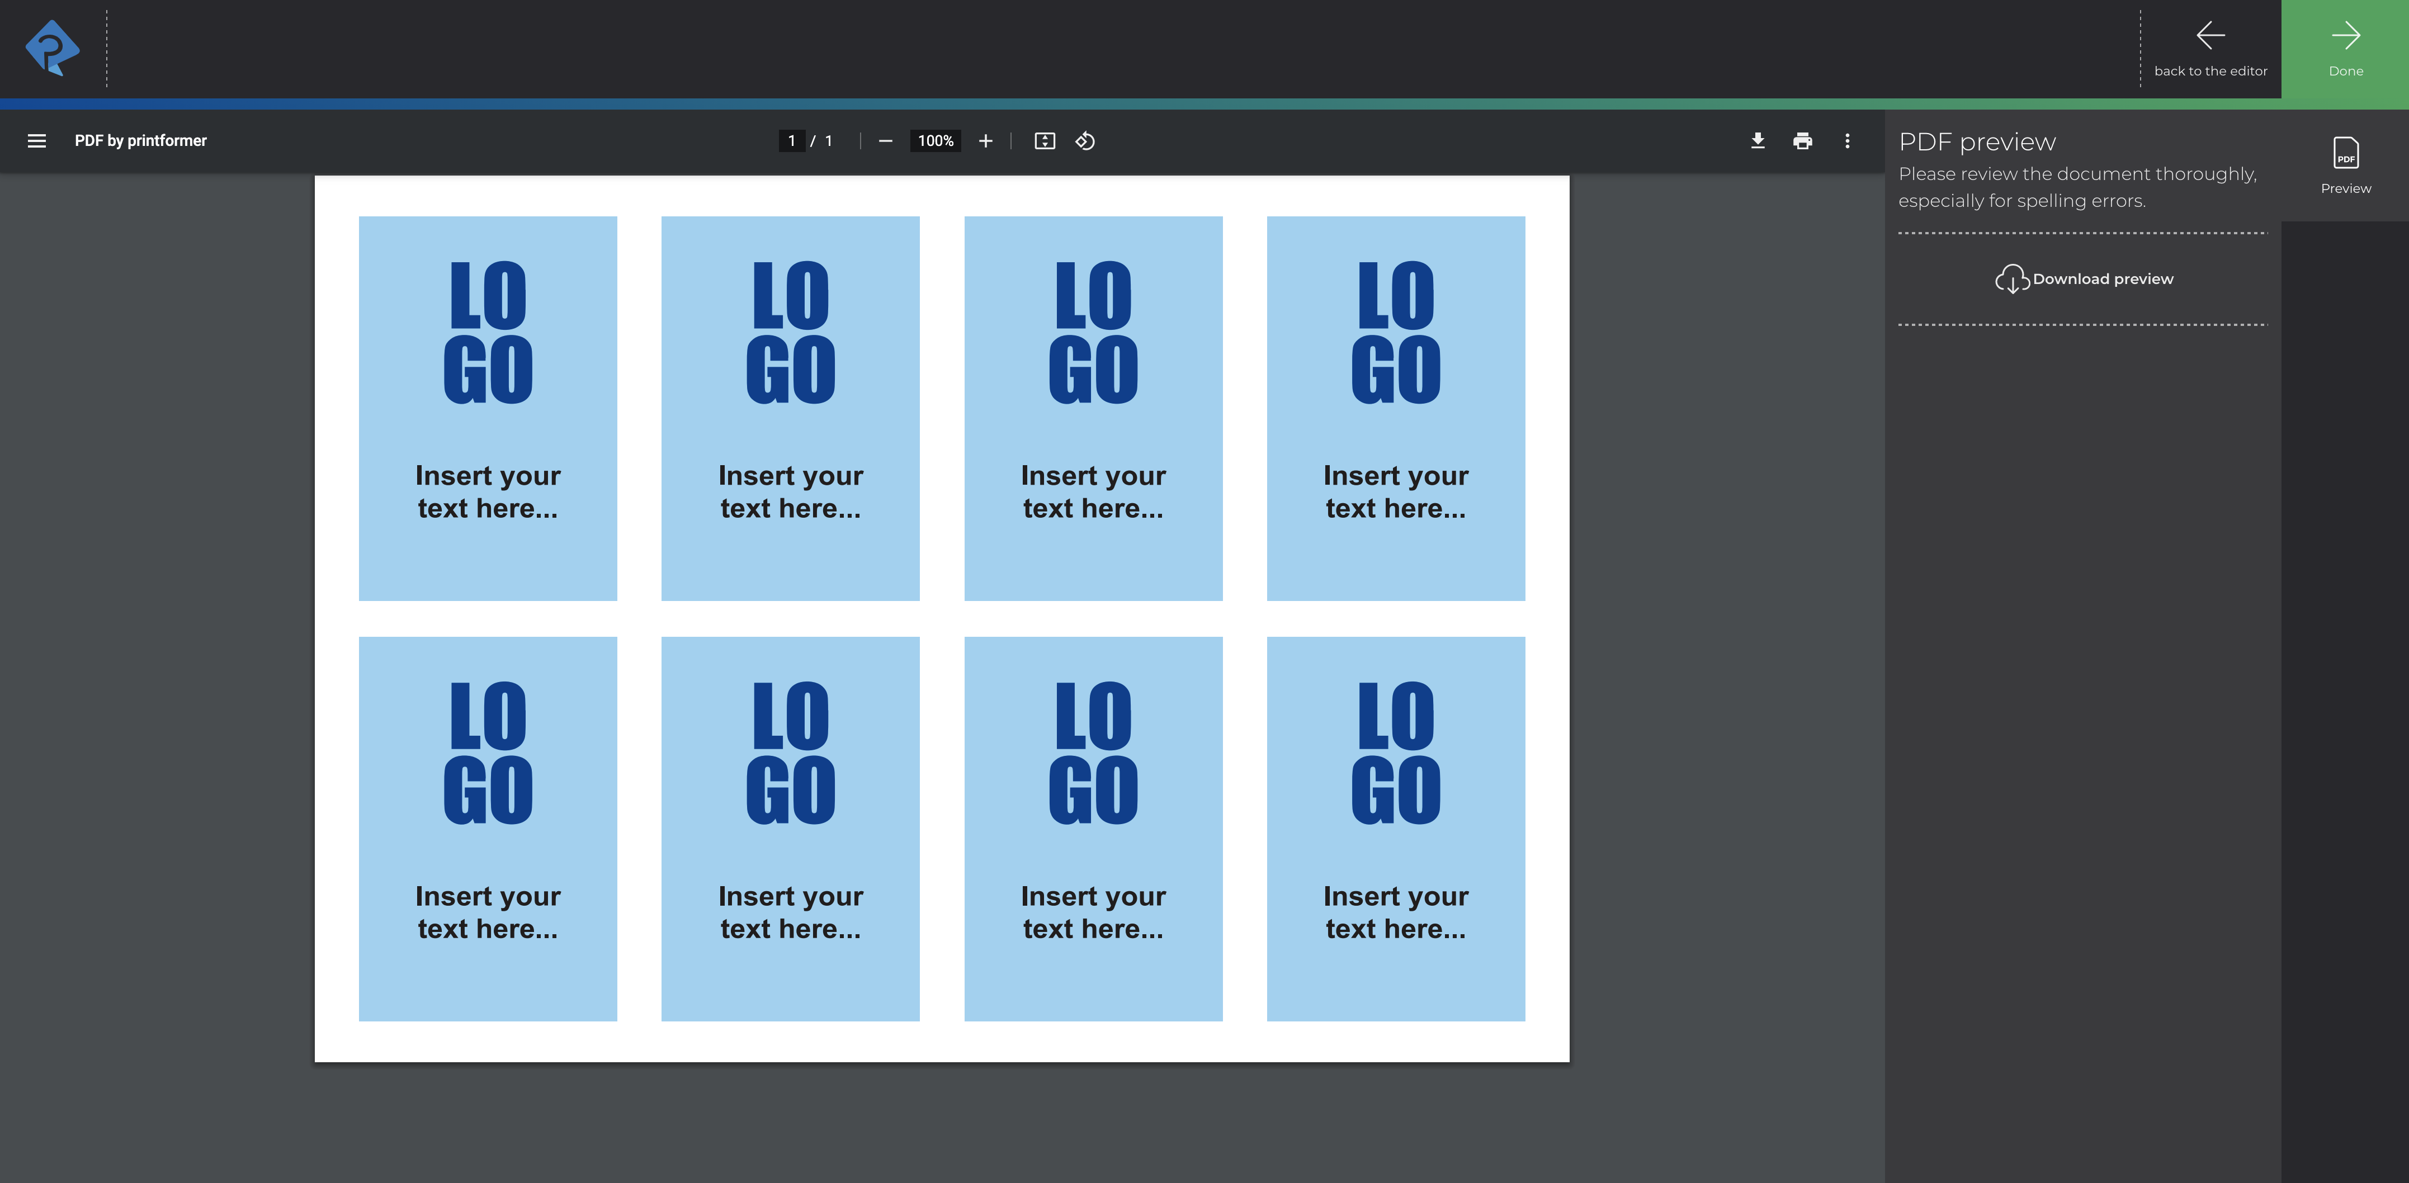Screen dimensions: 2409x1183
Task: Click the Download preview cloud icon
Action: pyautogui.click(x=2013, y=278)
